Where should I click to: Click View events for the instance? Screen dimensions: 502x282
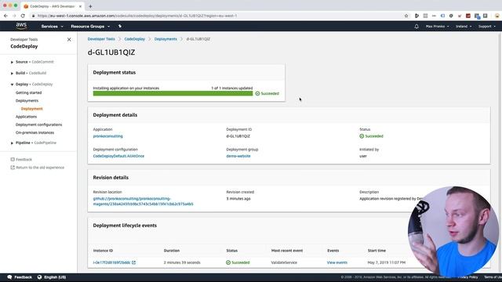pyautogui.click(x=336, y=262)
